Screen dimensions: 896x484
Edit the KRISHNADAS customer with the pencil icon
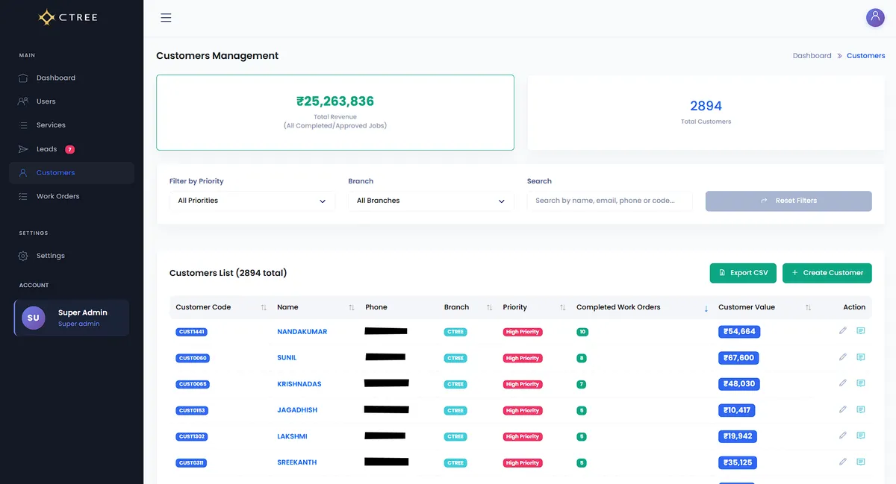tap(843, 383)
